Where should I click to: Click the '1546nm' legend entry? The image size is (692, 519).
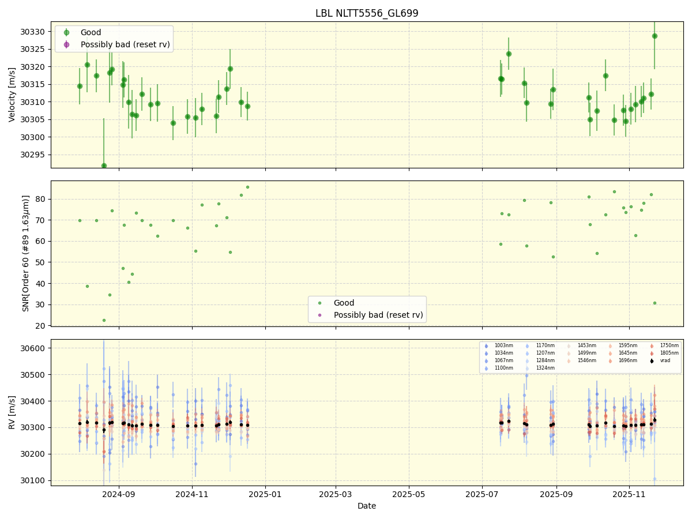(x=582, y=360)
